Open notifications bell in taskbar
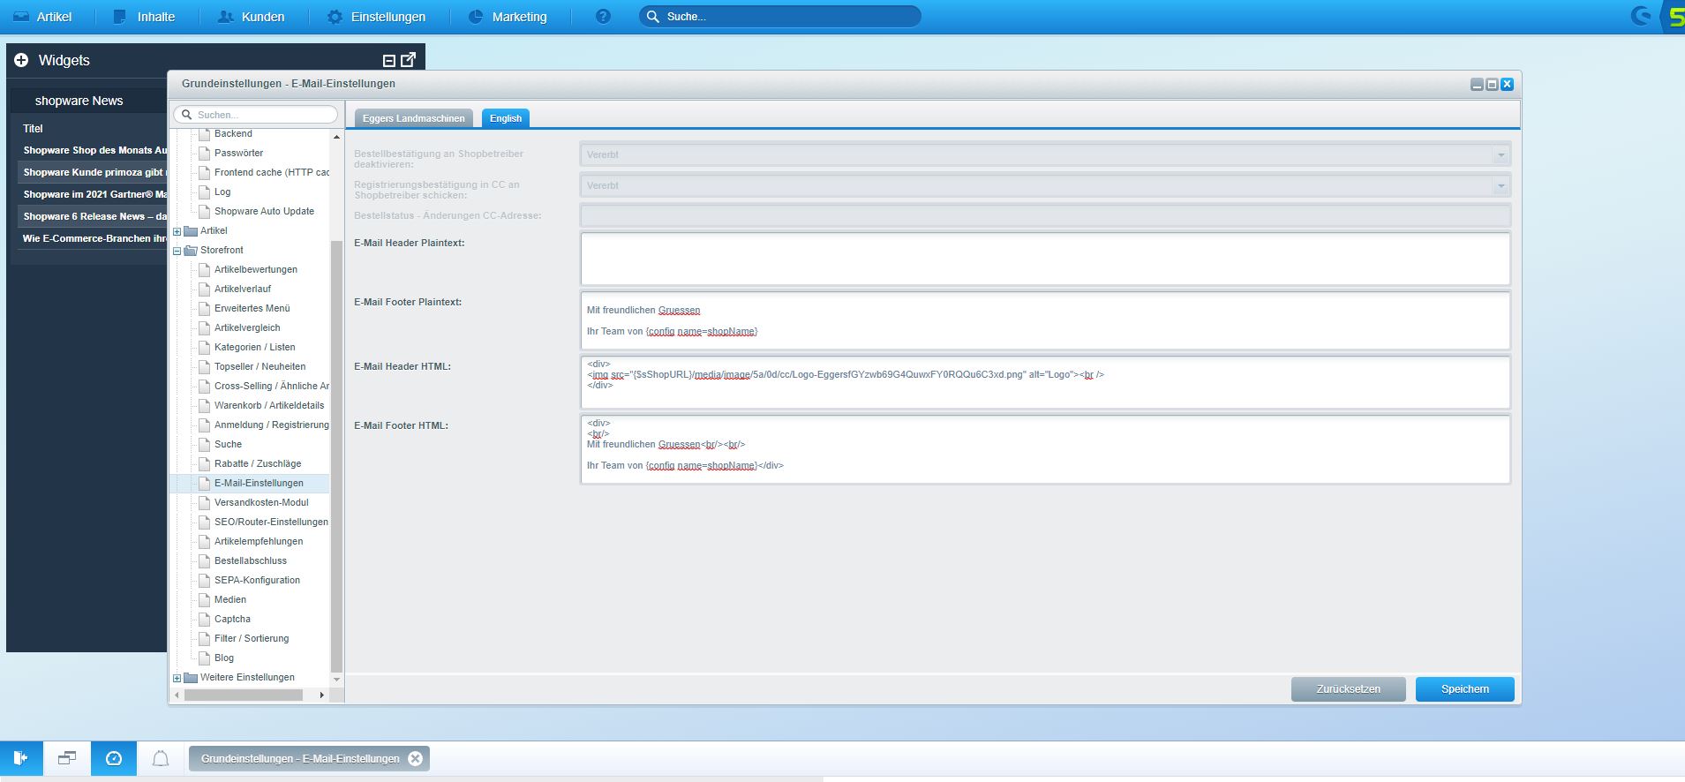Image resolution: width=1685 pixels, height=782 pixels. 160,758
